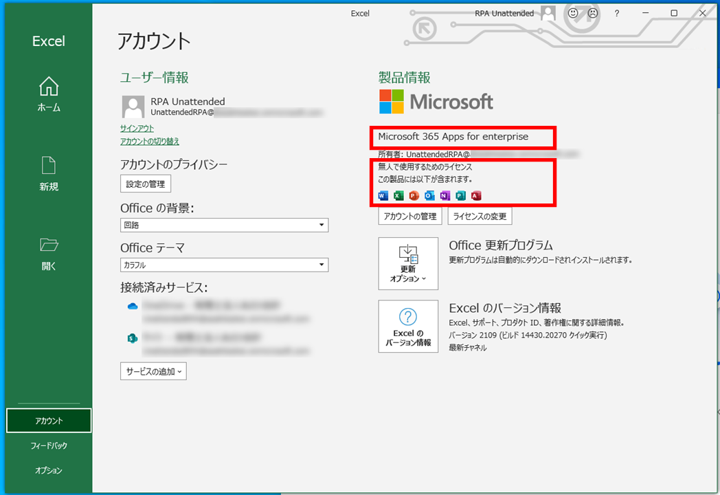Click the Microsoft logo
Image resolution: width=720 pixels, height=495 pixels.
tap(436, 102)
